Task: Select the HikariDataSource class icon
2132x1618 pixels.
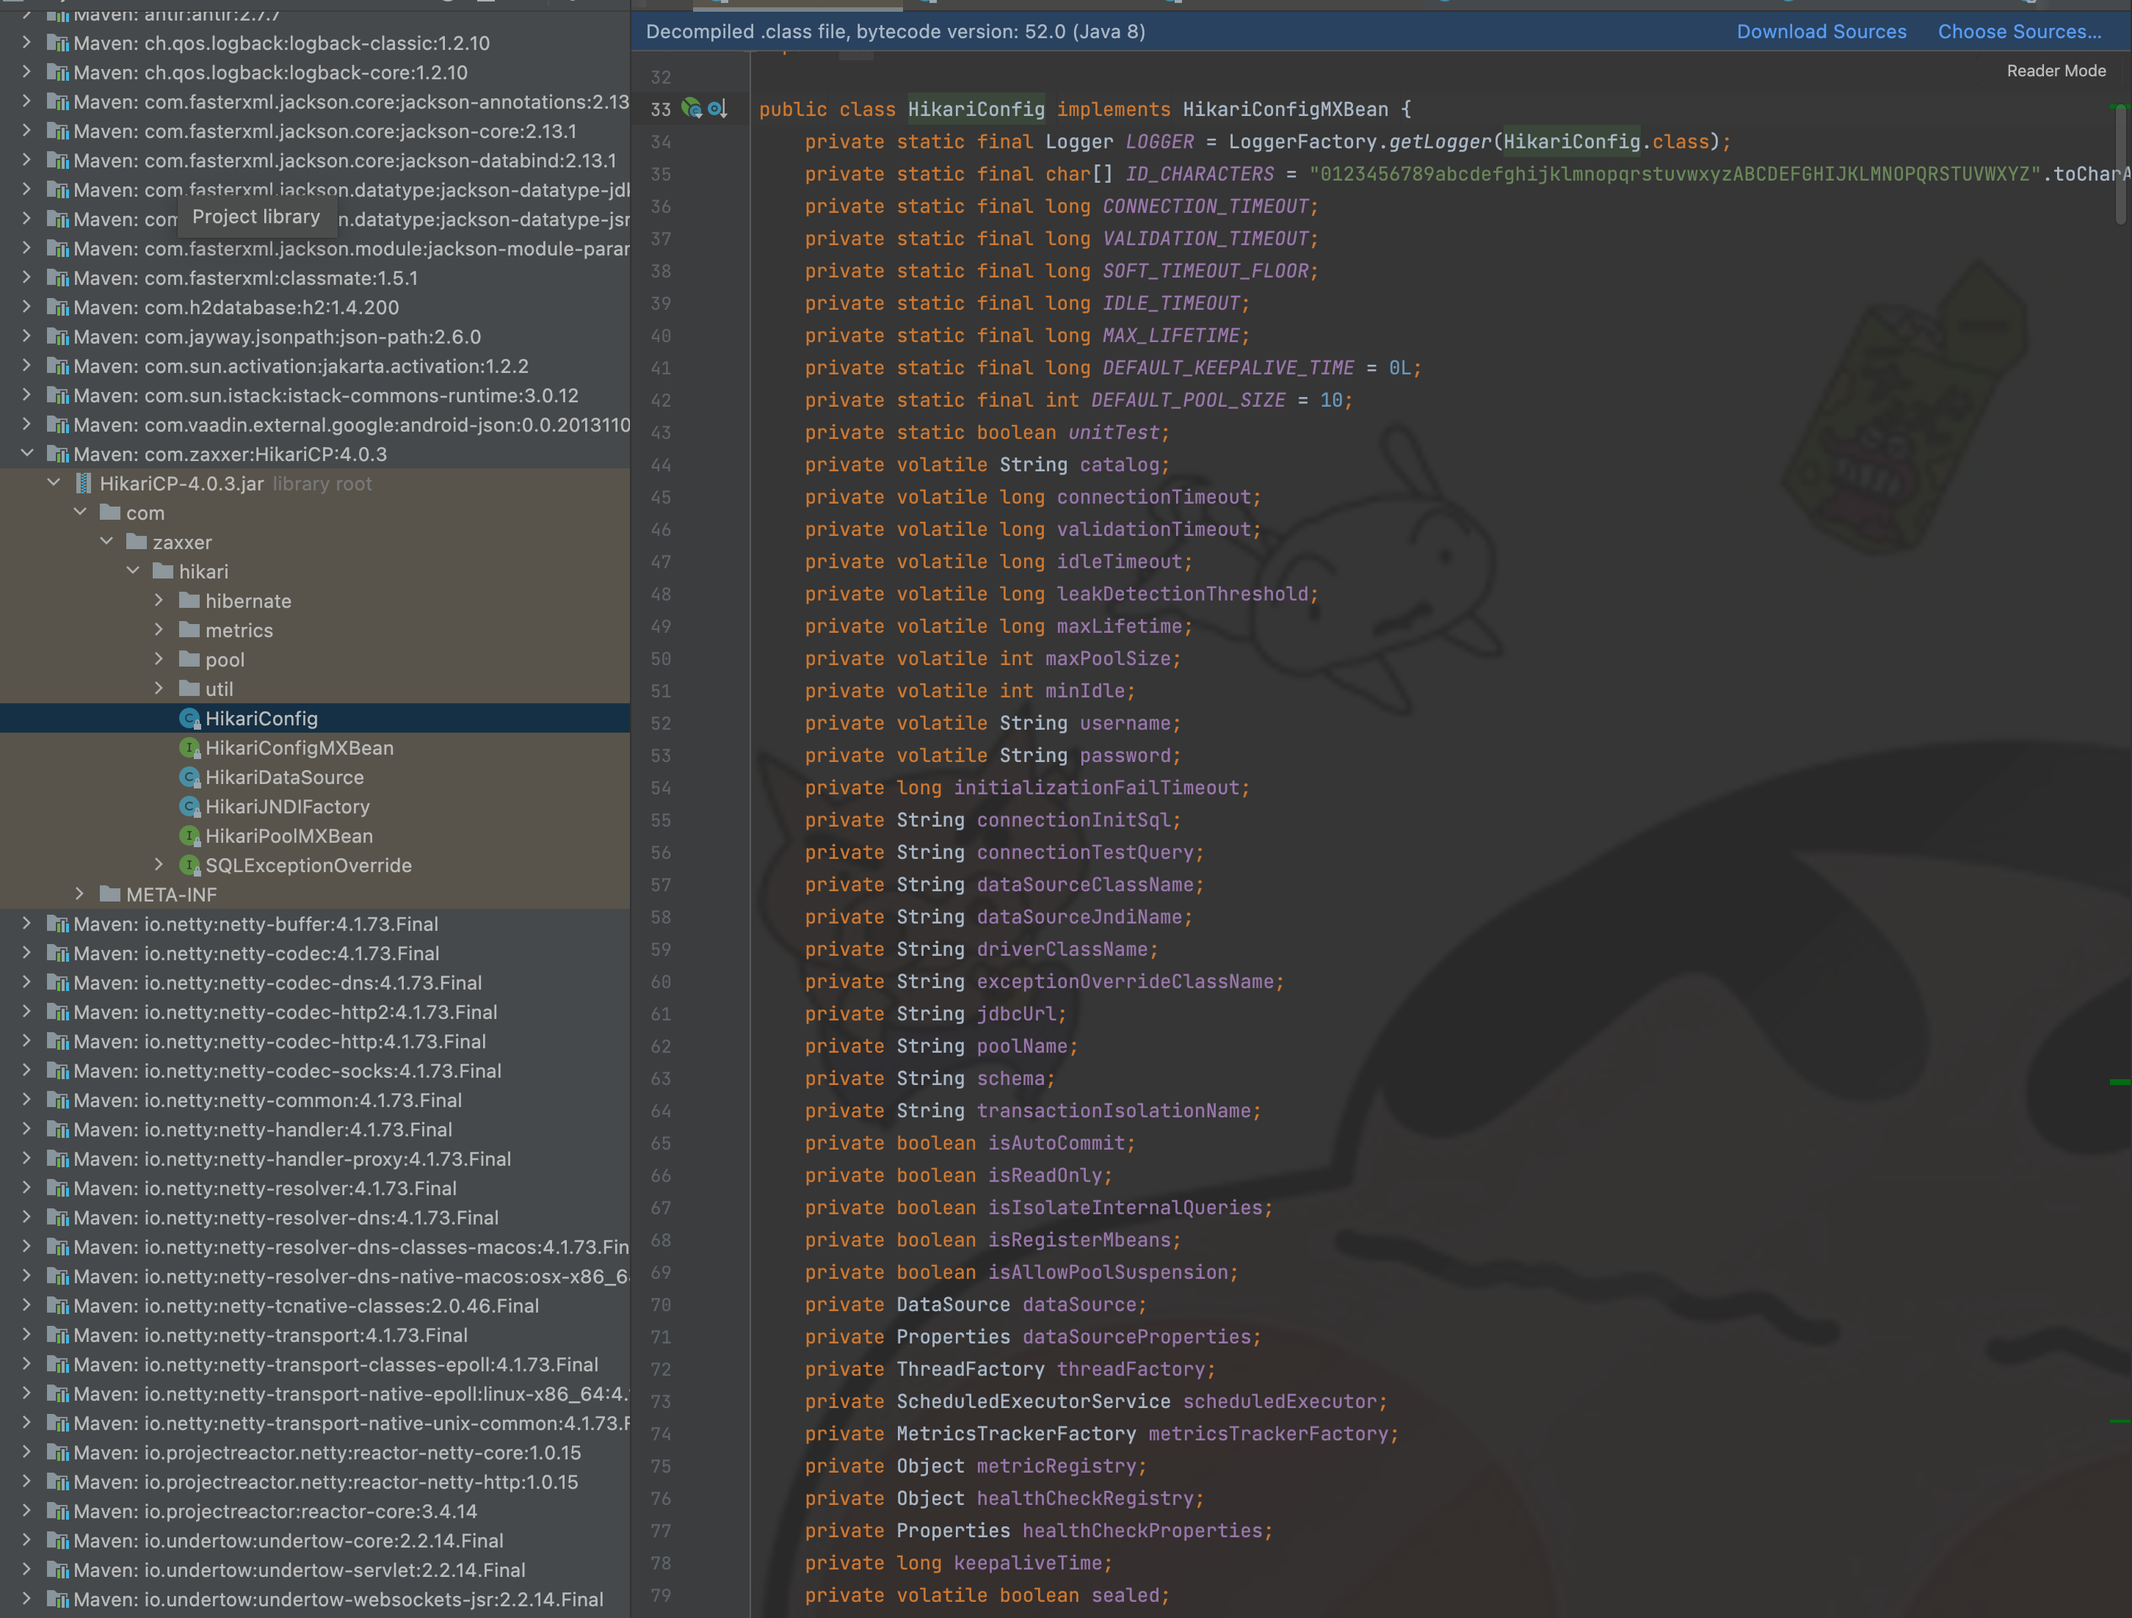Action: coord(190,777)
